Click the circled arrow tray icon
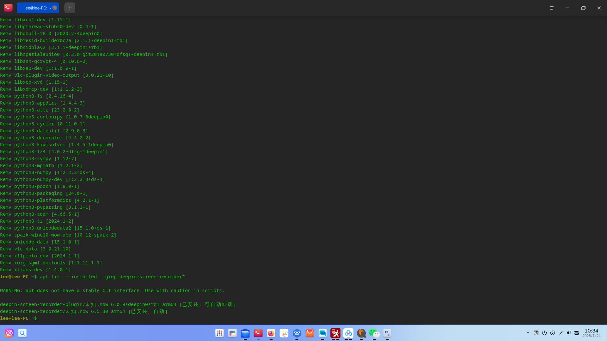 (x=553, y=333)
